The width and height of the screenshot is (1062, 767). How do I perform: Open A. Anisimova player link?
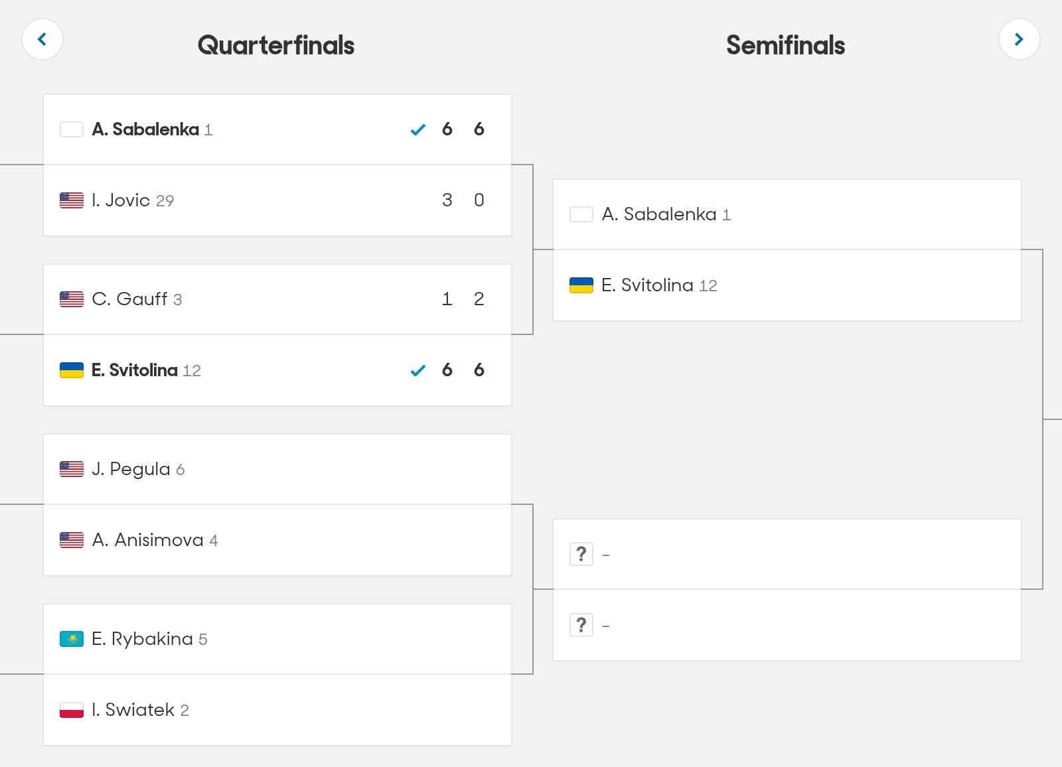147,540
